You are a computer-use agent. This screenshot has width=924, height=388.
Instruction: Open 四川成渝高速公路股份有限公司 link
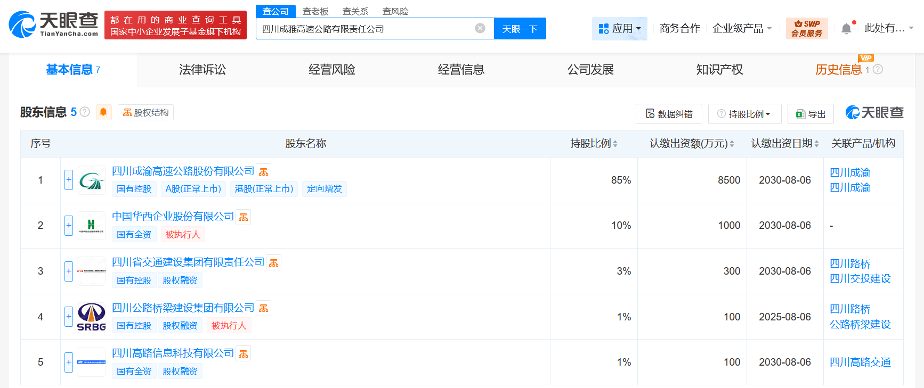point(183,171)
